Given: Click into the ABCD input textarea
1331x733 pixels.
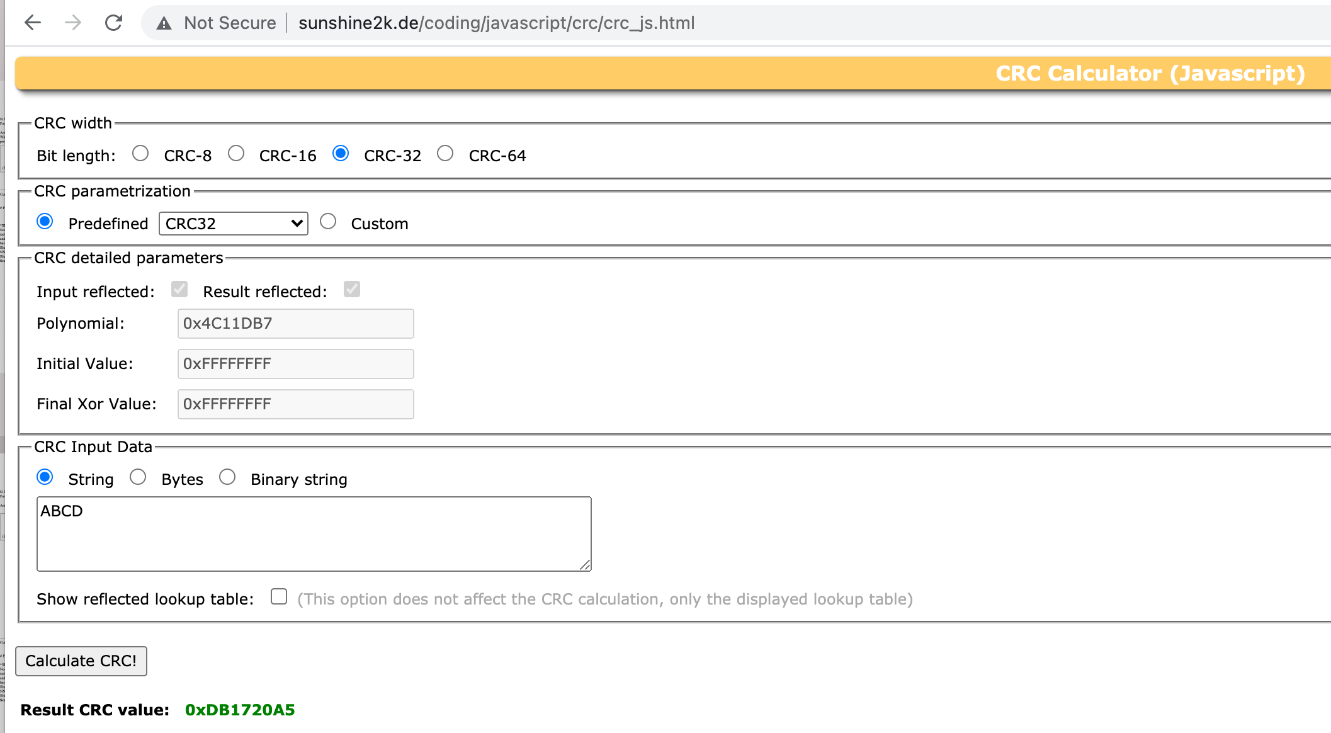Looking at the screenshot, I should [314, 534].
